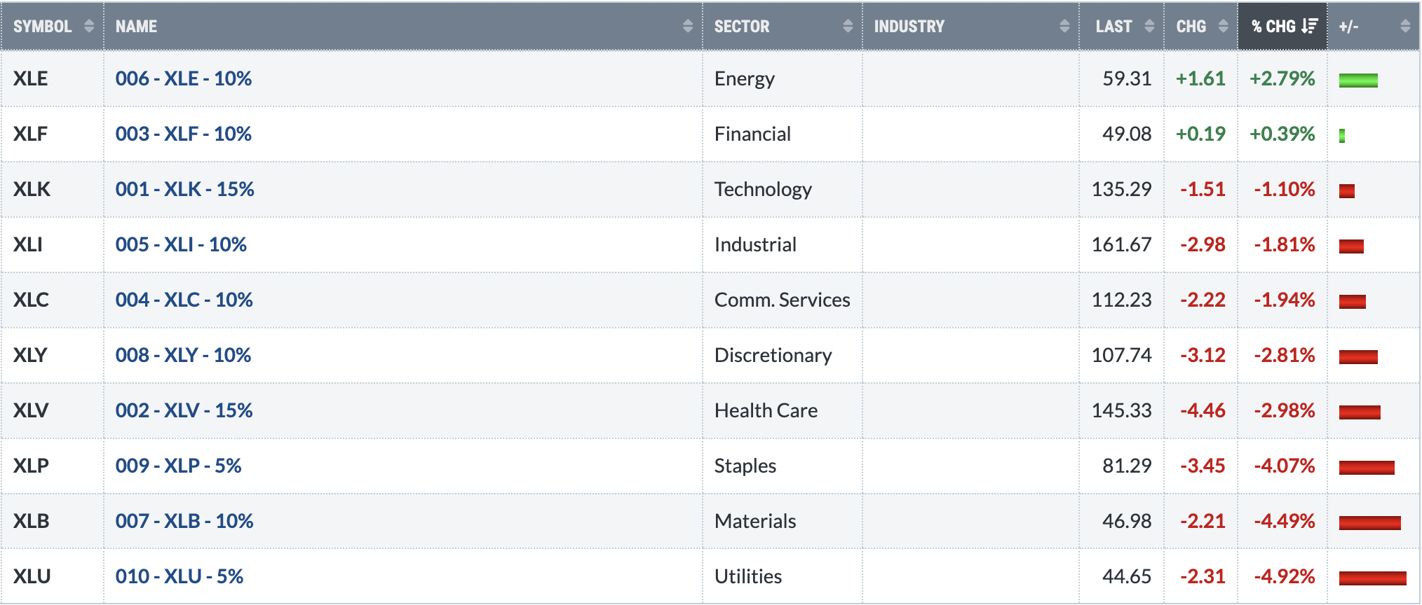The height and width of the screenshot is (605, 1422).
Task: Click the sort arrows beside +/- header
Action: coord(1405,26)
